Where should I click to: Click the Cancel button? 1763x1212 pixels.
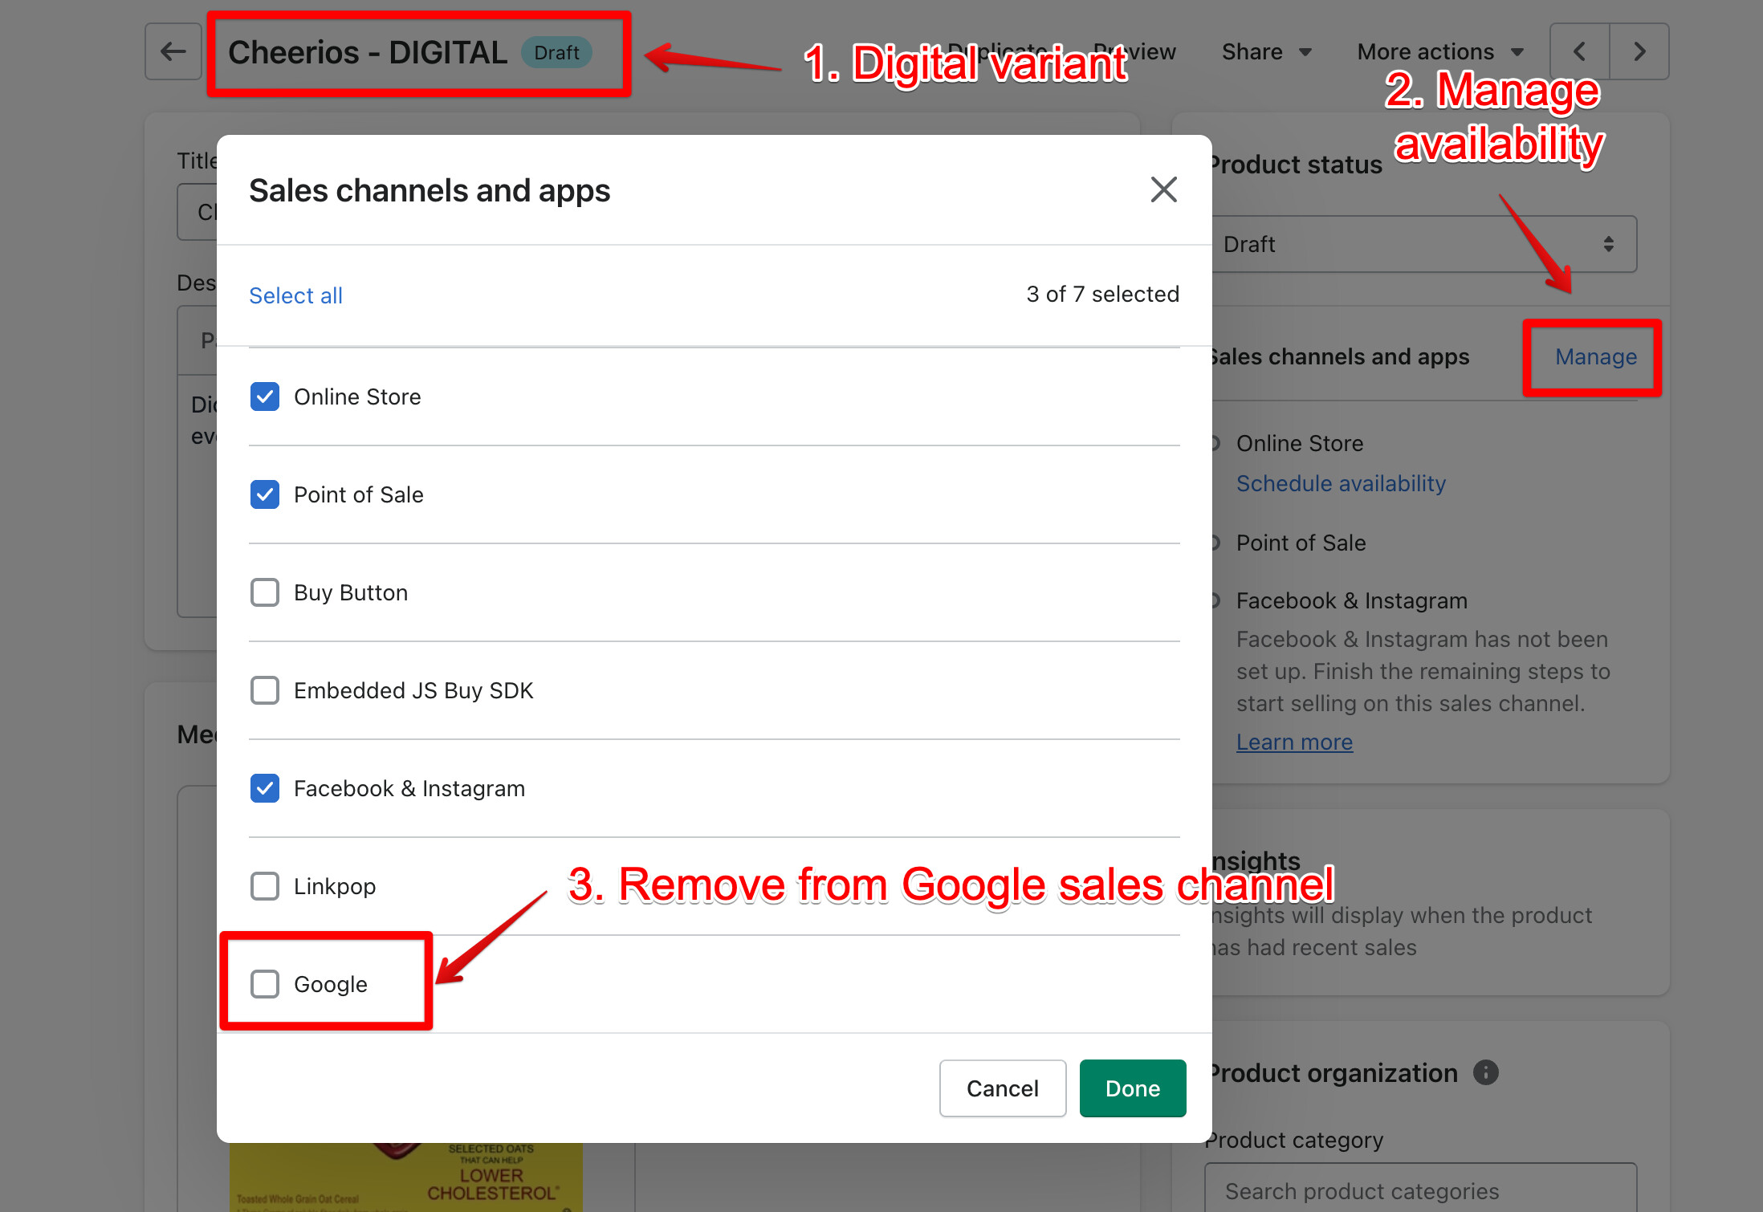(x=1002, y=1088)
